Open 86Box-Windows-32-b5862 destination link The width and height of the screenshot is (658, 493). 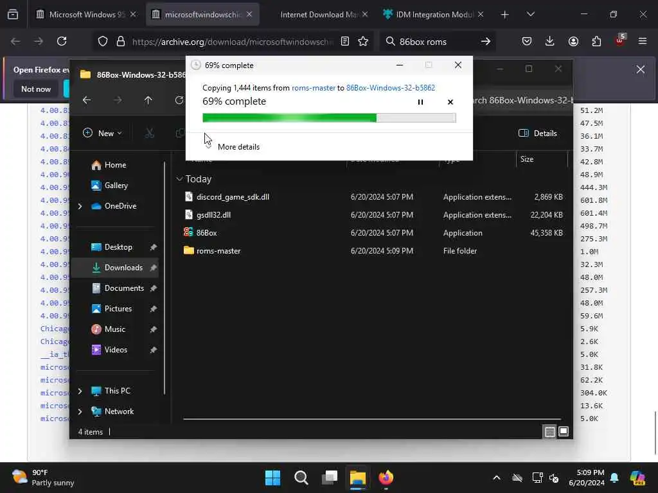(390, 87)
